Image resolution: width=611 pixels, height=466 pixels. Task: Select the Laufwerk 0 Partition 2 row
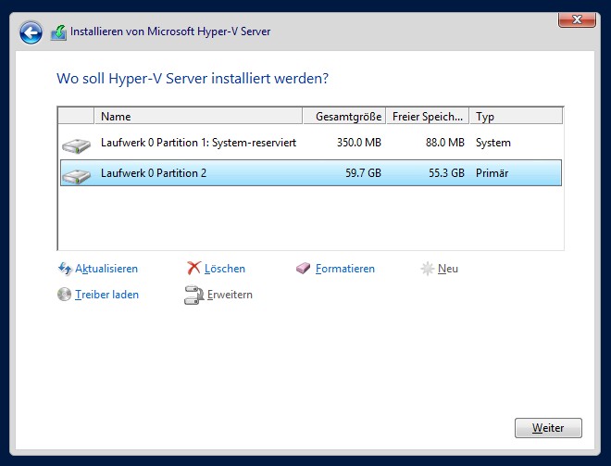coord(311,172)
